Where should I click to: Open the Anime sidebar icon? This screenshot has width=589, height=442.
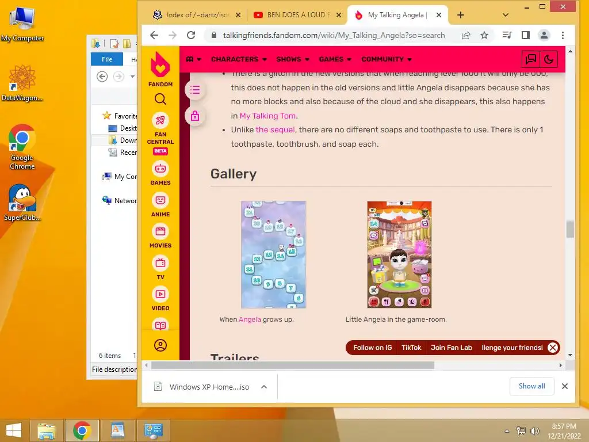coord(160,200)
